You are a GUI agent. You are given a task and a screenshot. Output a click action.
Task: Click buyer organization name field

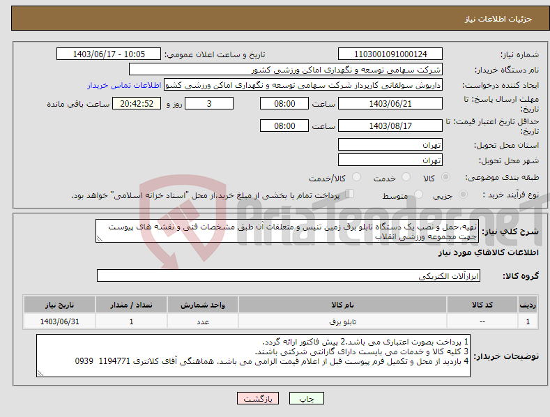pyautogui.click(x=286, y=70)
